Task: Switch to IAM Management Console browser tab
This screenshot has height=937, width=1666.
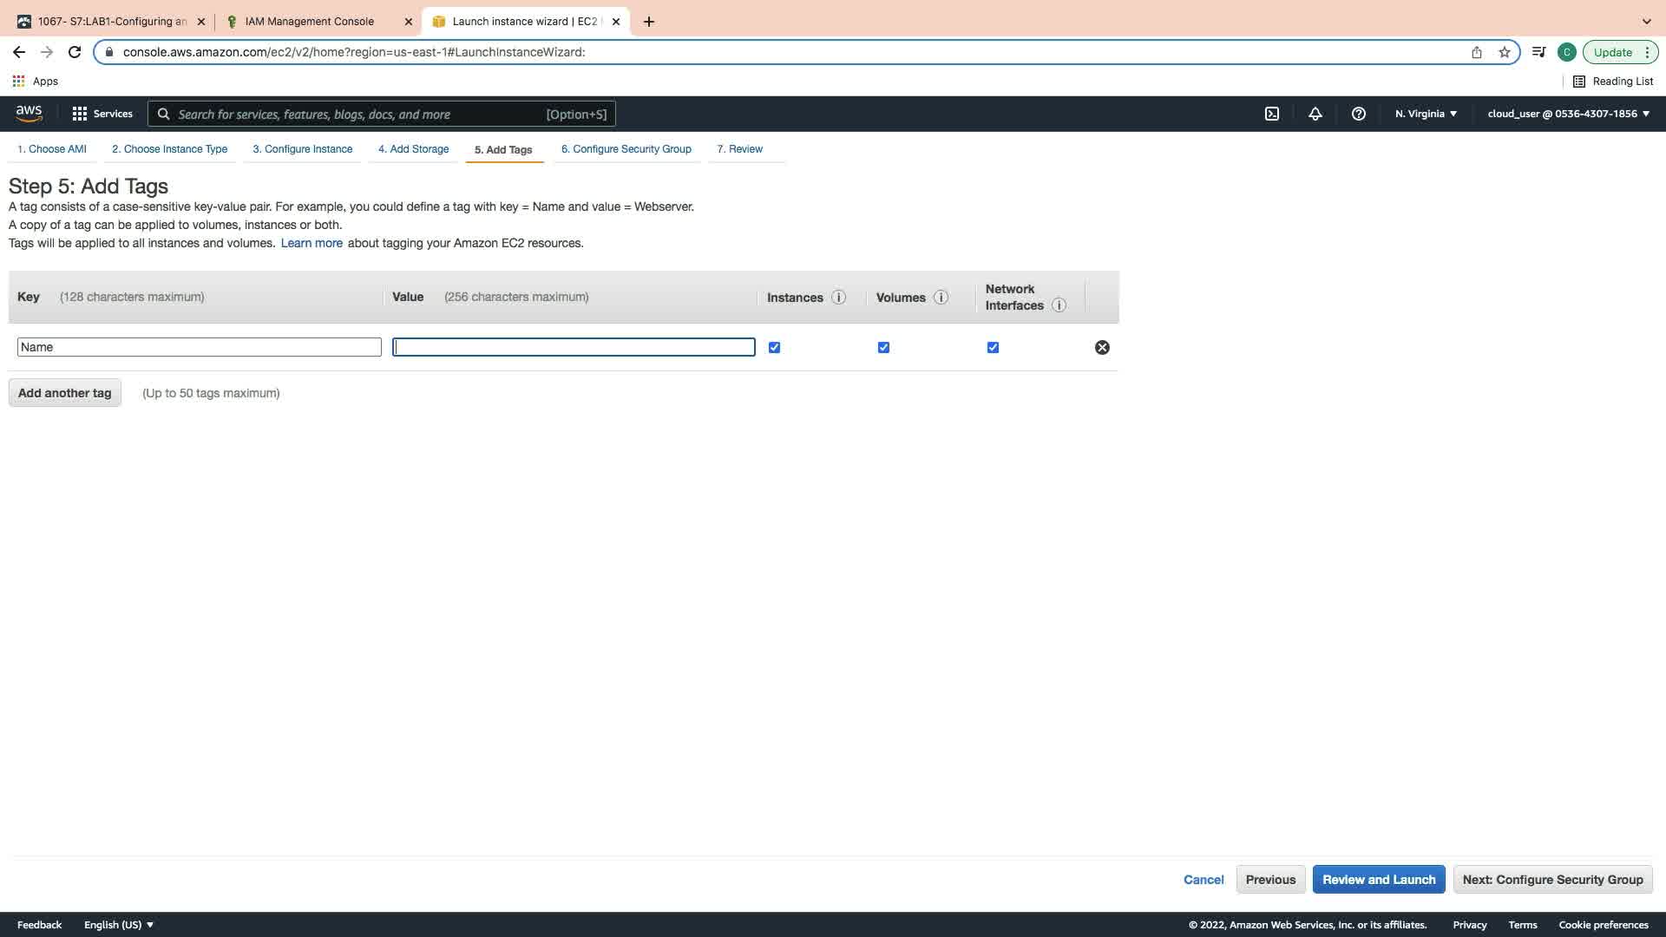Action: tap(310, 22)
